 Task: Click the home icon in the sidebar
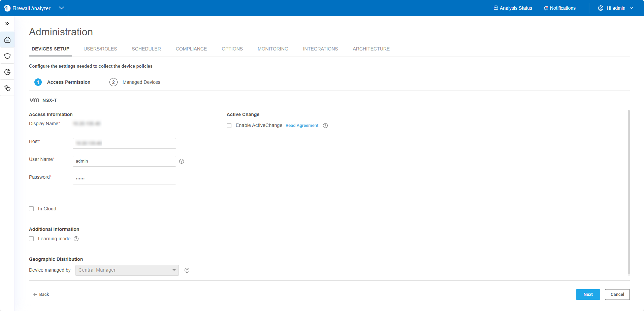(7, 40)
